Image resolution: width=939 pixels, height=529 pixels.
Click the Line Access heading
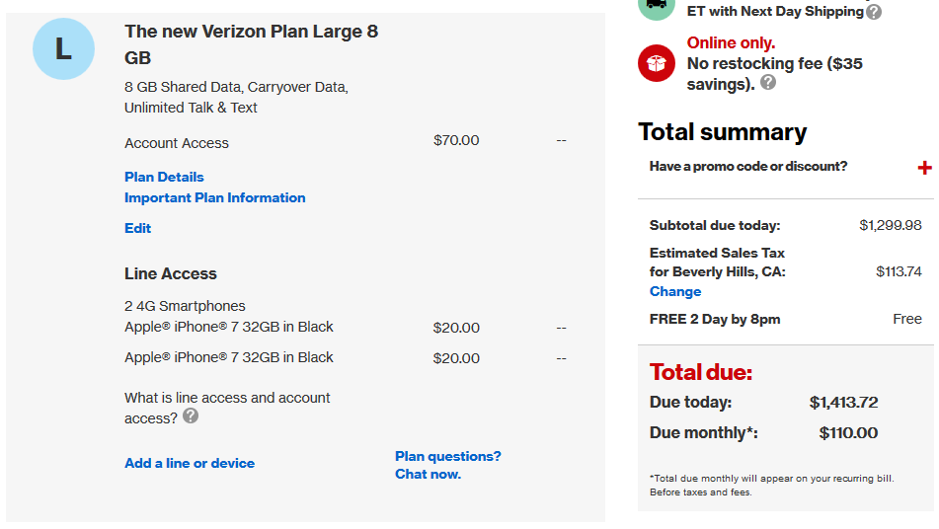click(x=171, y=274)
